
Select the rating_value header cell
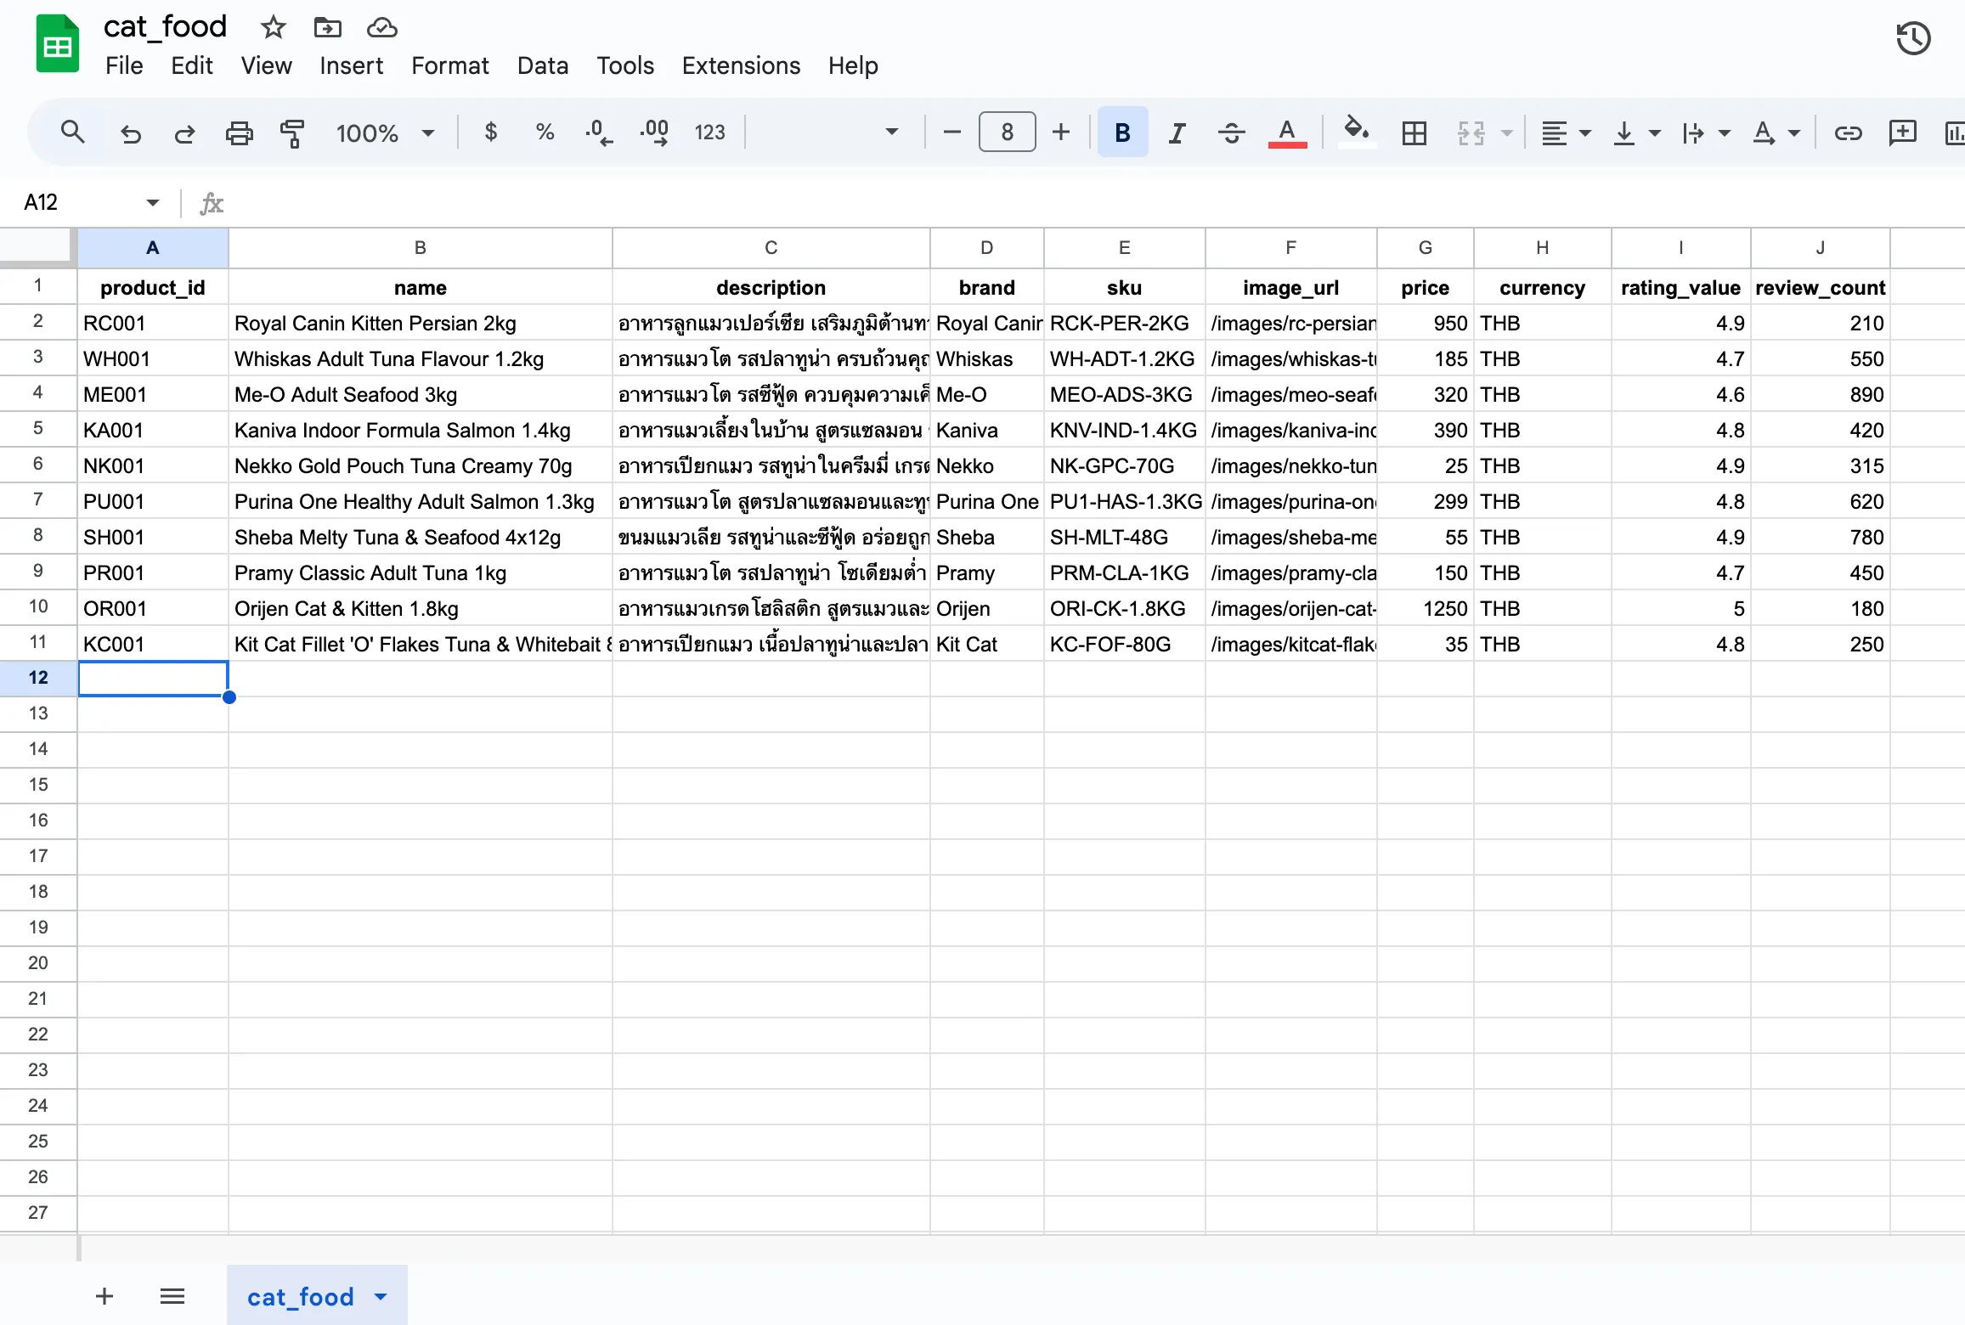click(x=1680, y=288)
